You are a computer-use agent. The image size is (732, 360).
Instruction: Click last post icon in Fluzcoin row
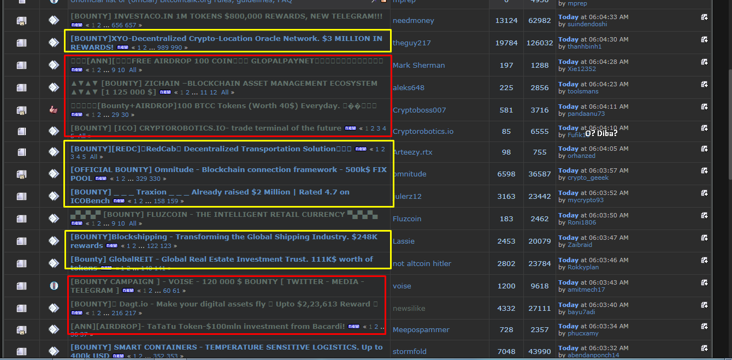click(705, 216)
